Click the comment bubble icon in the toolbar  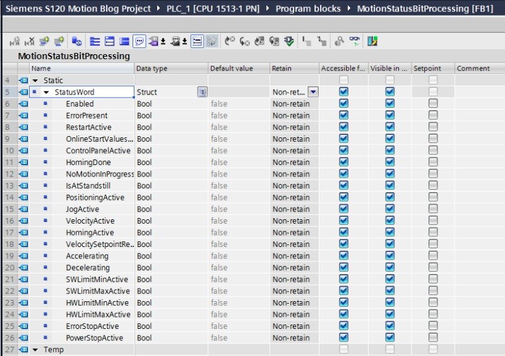[139, 42]
